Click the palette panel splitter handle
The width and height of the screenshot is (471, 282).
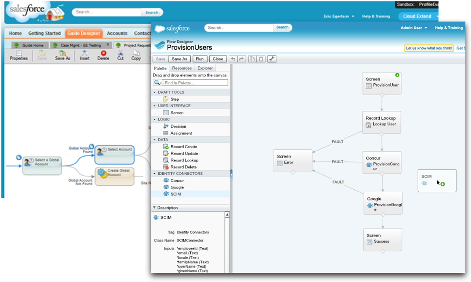tap(231, 175)
